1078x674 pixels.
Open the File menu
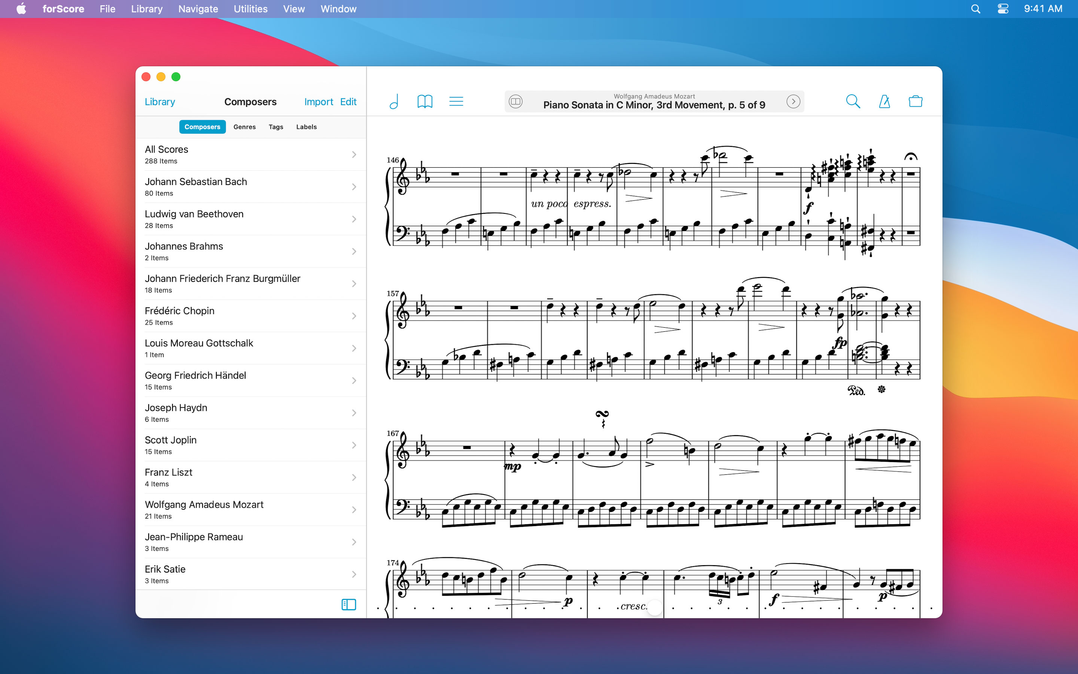pyautogui.click(x=107, y=9)
